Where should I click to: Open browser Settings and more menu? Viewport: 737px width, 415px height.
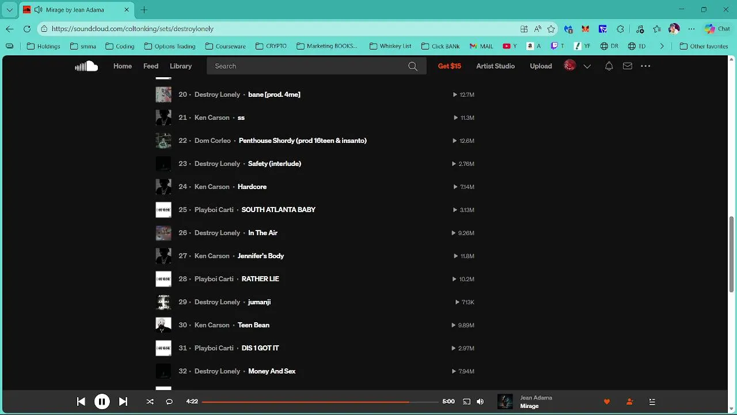point(692,29)
